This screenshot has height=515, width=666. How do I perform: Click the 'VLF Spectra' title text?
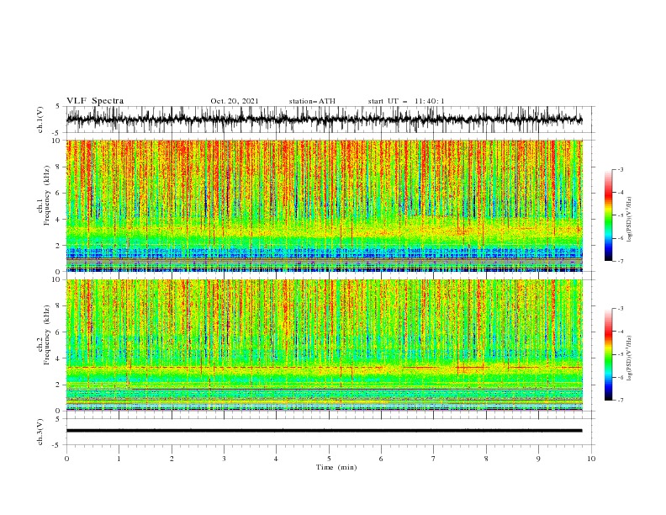95,101
